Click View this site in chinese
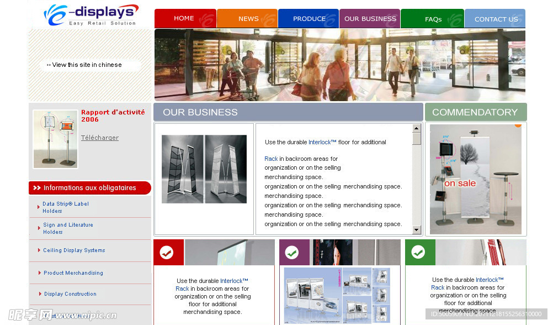Viewport: 553px width, 325px height. 87,65
